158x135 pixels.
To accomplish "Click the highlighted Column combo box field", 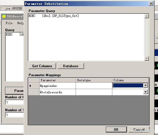I will coord(128,85).
